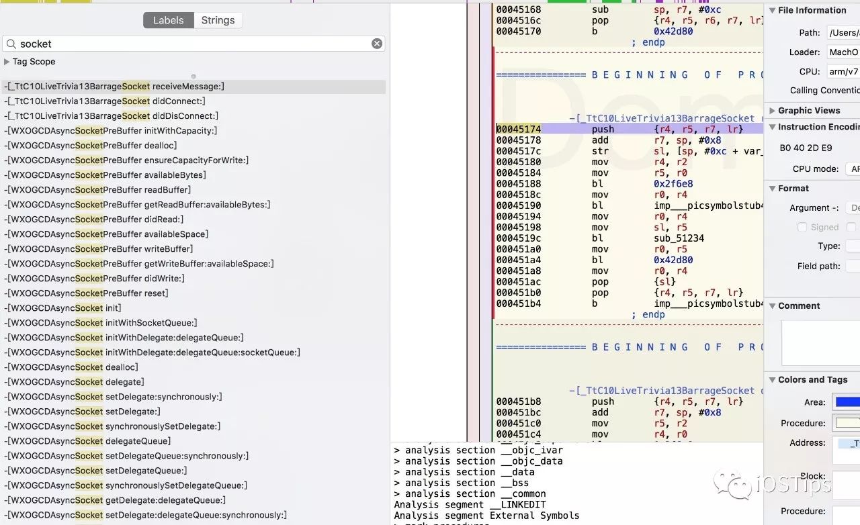Click the bl 0x2f6e8 instruction line

tap(629, 184)
